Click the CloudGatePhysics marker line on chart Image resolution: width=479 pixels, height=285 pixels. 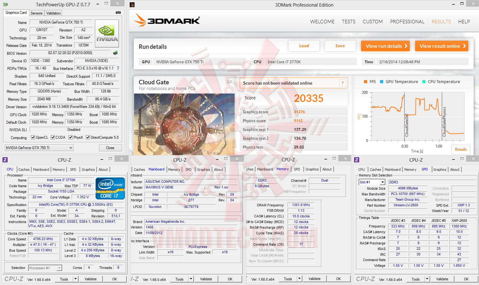pyautogui.click(x=442, y=117)
